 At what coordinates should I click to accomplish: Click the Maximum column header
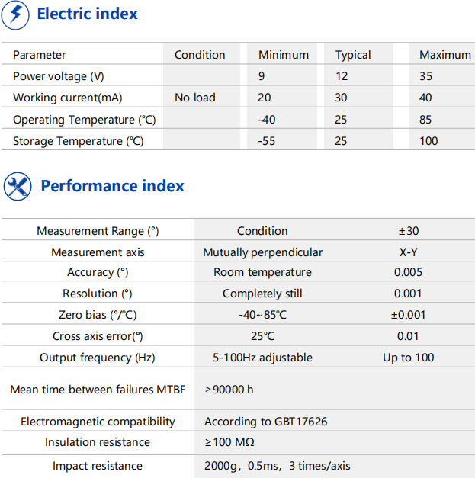445,55
